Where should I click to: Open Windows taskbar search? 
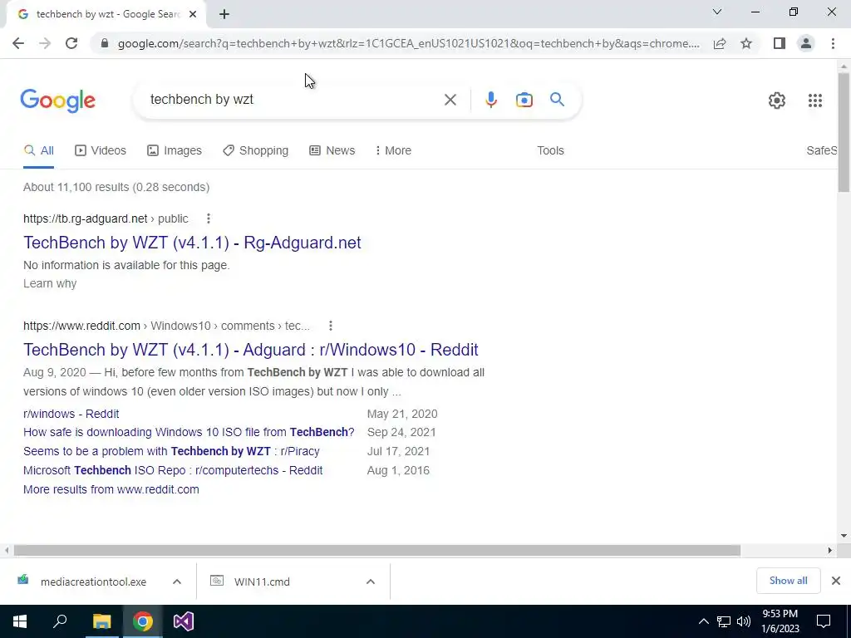pos(60,621)
